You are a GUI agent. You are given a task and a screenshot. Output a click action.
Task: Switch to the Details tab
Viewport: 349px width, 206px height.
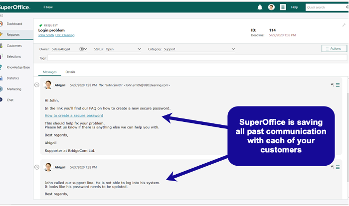70,72
